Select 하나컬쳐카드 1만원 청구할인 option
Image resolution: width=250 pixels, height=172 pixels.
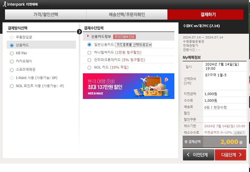(89, 53)
